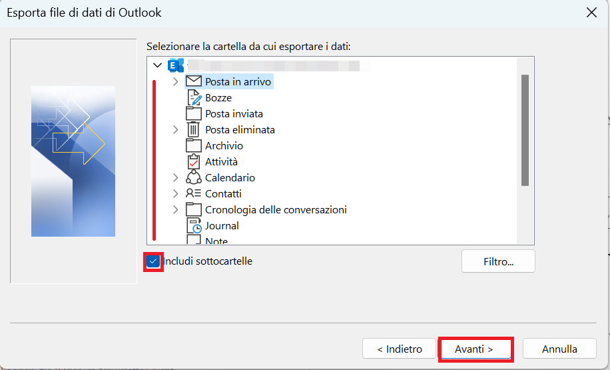Select Cronologia delle conversazioni label
This screenshot has width=610, height=370.
276,209
